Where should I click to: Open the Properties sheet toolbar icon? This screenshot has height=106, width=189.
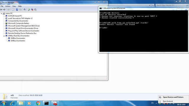click(x=13, y=10)
